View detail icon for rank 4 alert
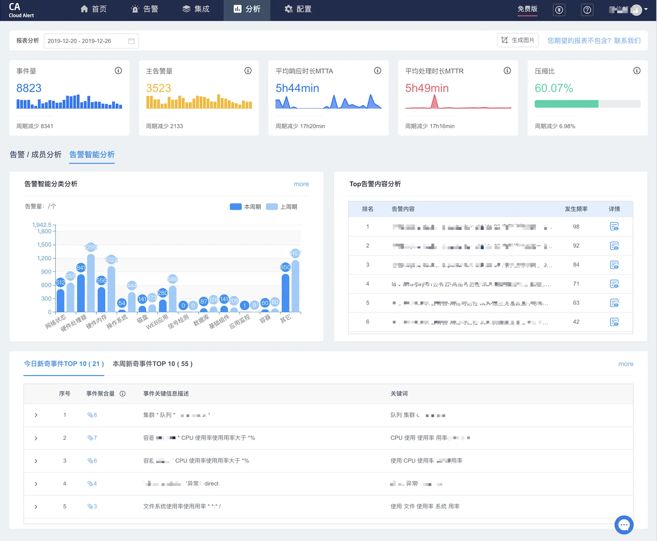657x541 pixels. (x=614, y=284)
